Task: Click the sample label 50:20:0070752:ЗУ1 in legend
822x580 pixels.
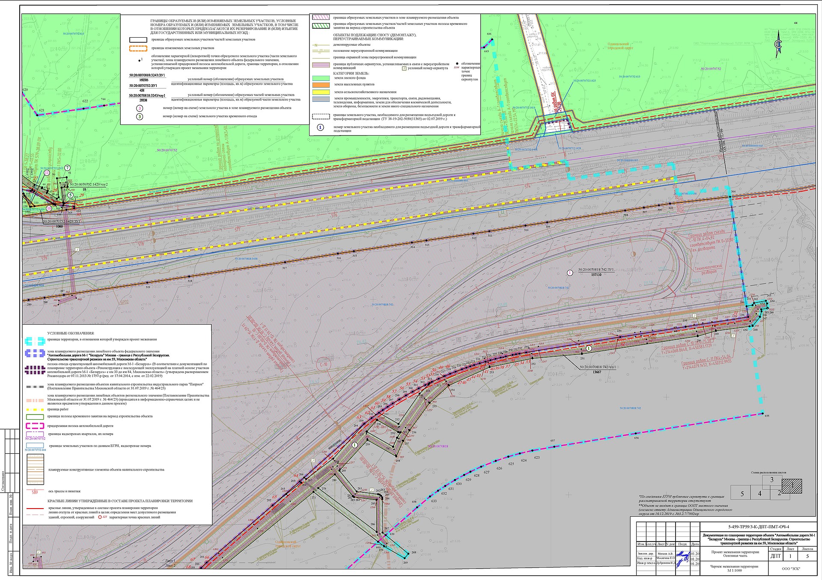Action: pos(143,86)
